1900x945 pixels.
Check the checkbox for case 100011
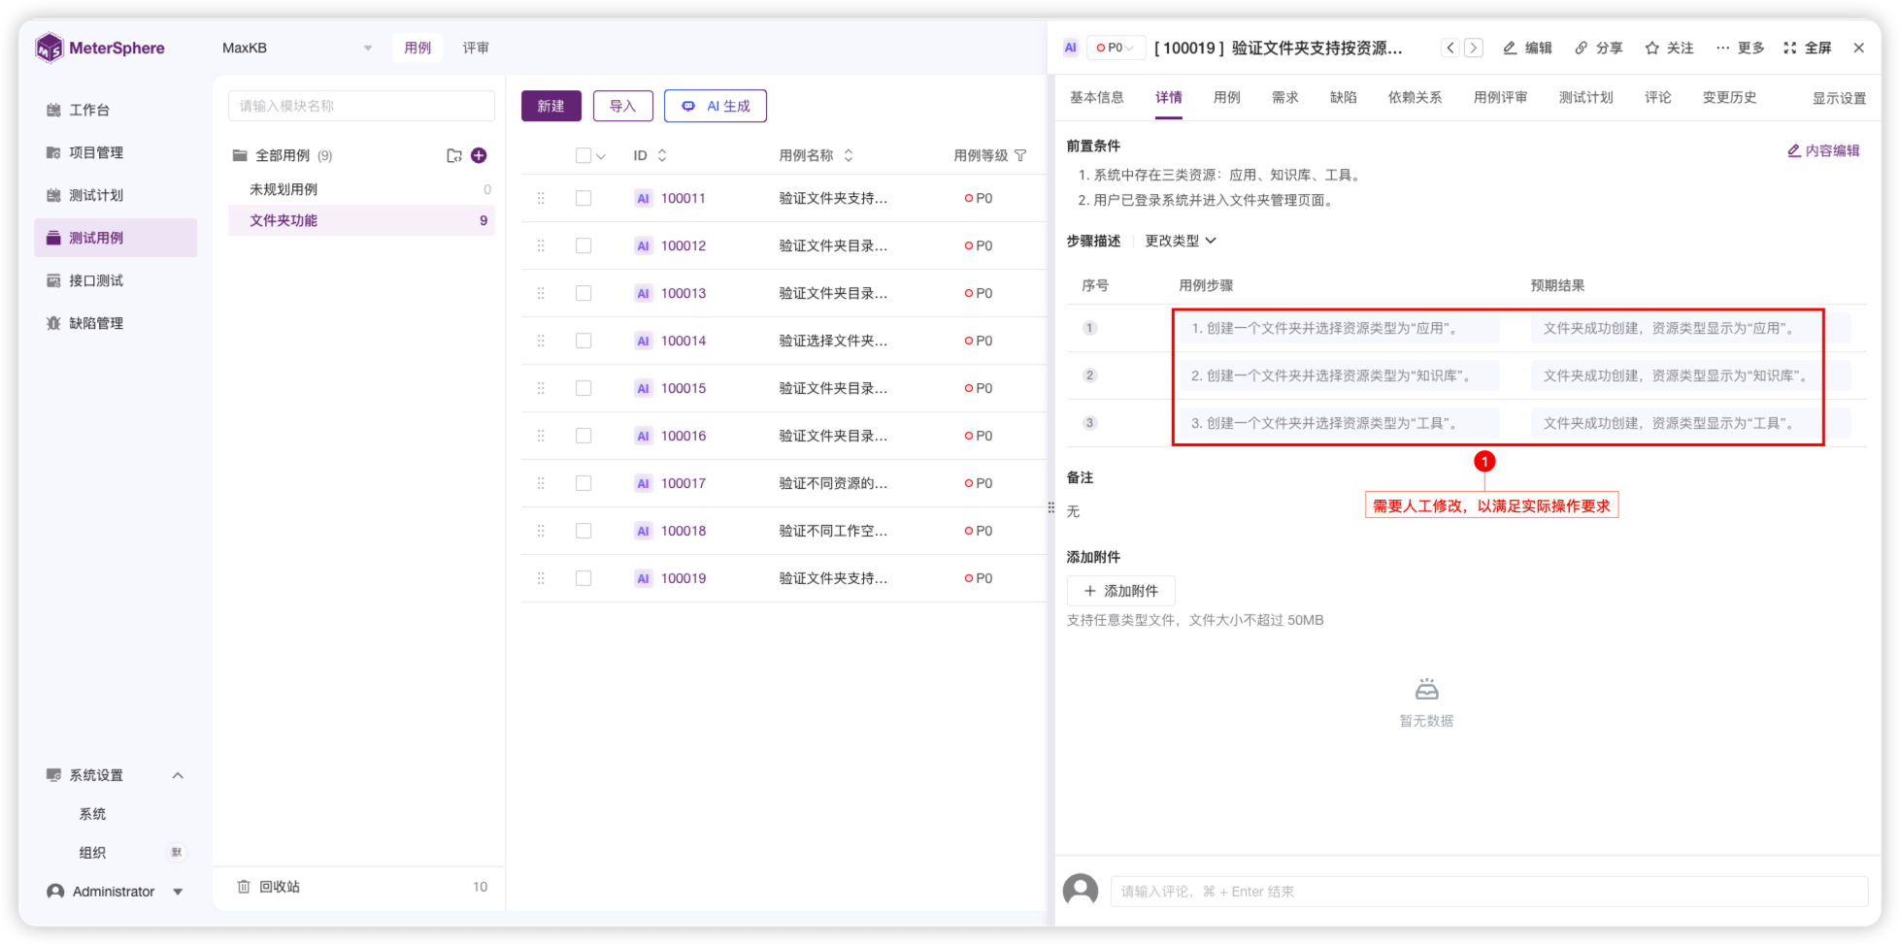point(583,197)
